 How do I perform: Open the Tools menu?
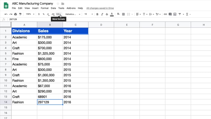point(61,8)
